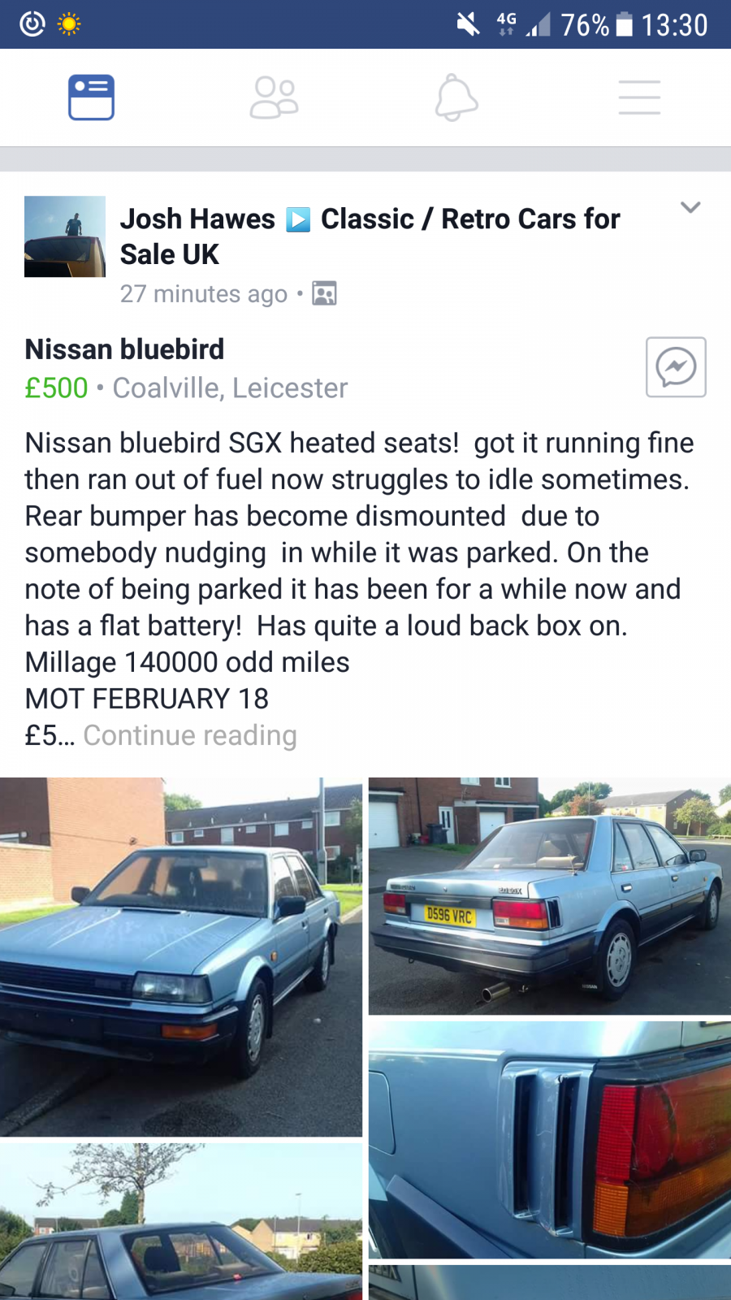Tap the 27 minutes ago timestamp

[204, 293]
